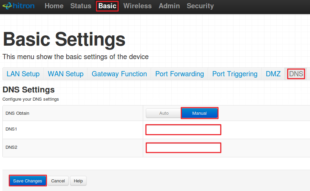Go to the Wireless menu
The width and height of the screenshot is (310, 191).
[137, 6]
